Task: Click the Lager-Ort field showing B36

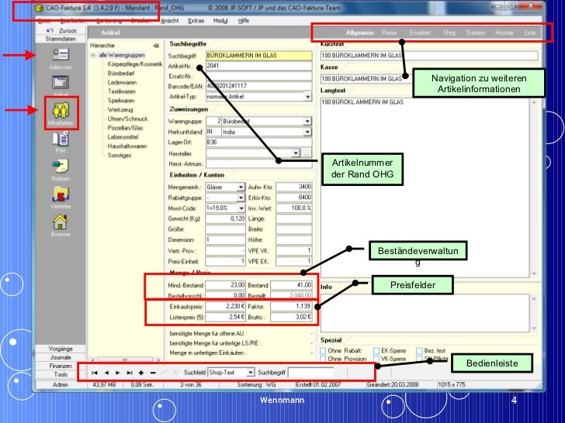Action: pos(258,142)
